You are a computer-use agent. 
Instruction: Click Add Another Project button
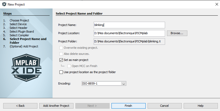tap(56, 106)
